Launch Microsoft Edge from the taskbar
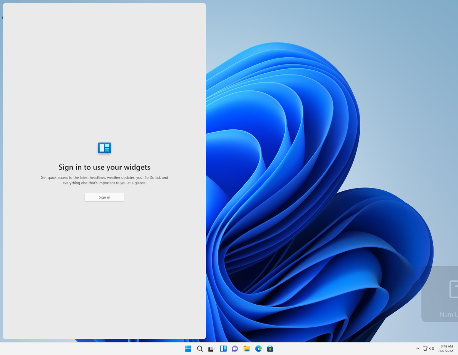Screen dimensions: 458x355 click(258, 349)
